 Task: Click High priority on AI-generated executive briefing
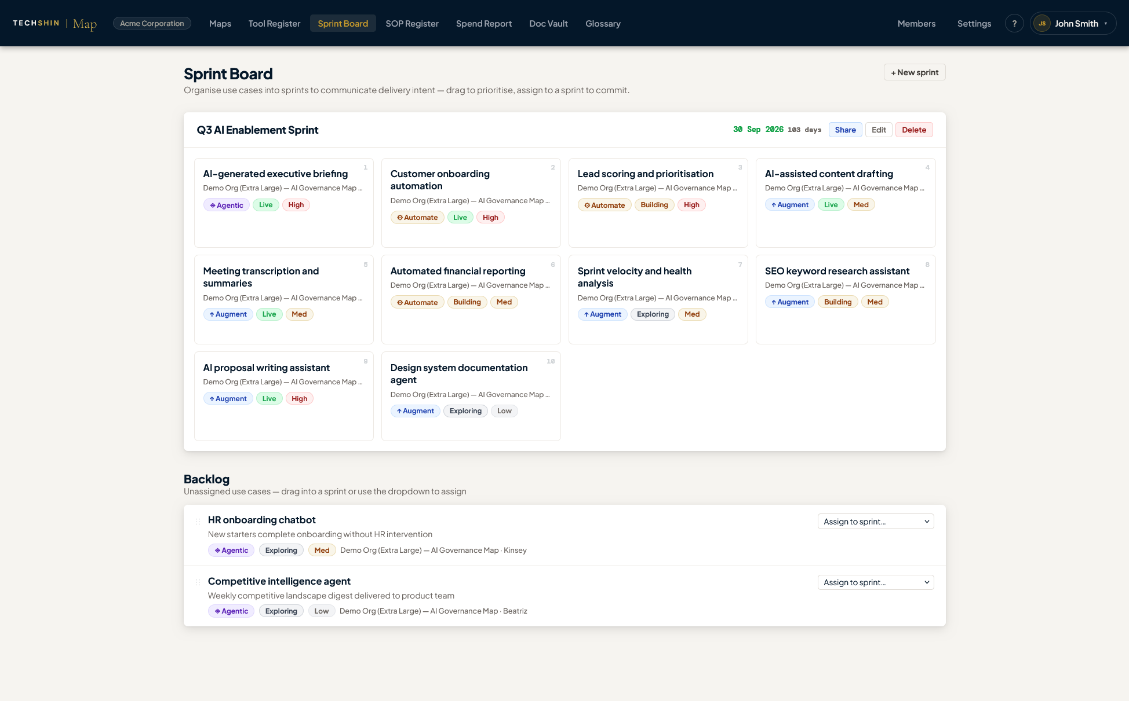click(296, 205)
